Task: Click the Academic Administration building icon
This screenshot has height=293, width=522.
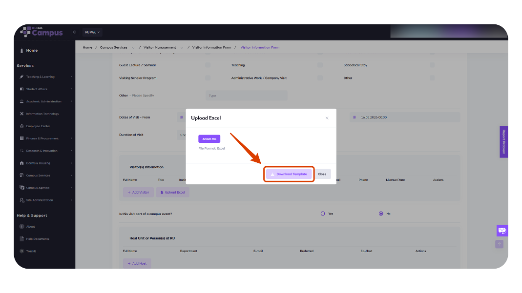Action: click(21, 101)
